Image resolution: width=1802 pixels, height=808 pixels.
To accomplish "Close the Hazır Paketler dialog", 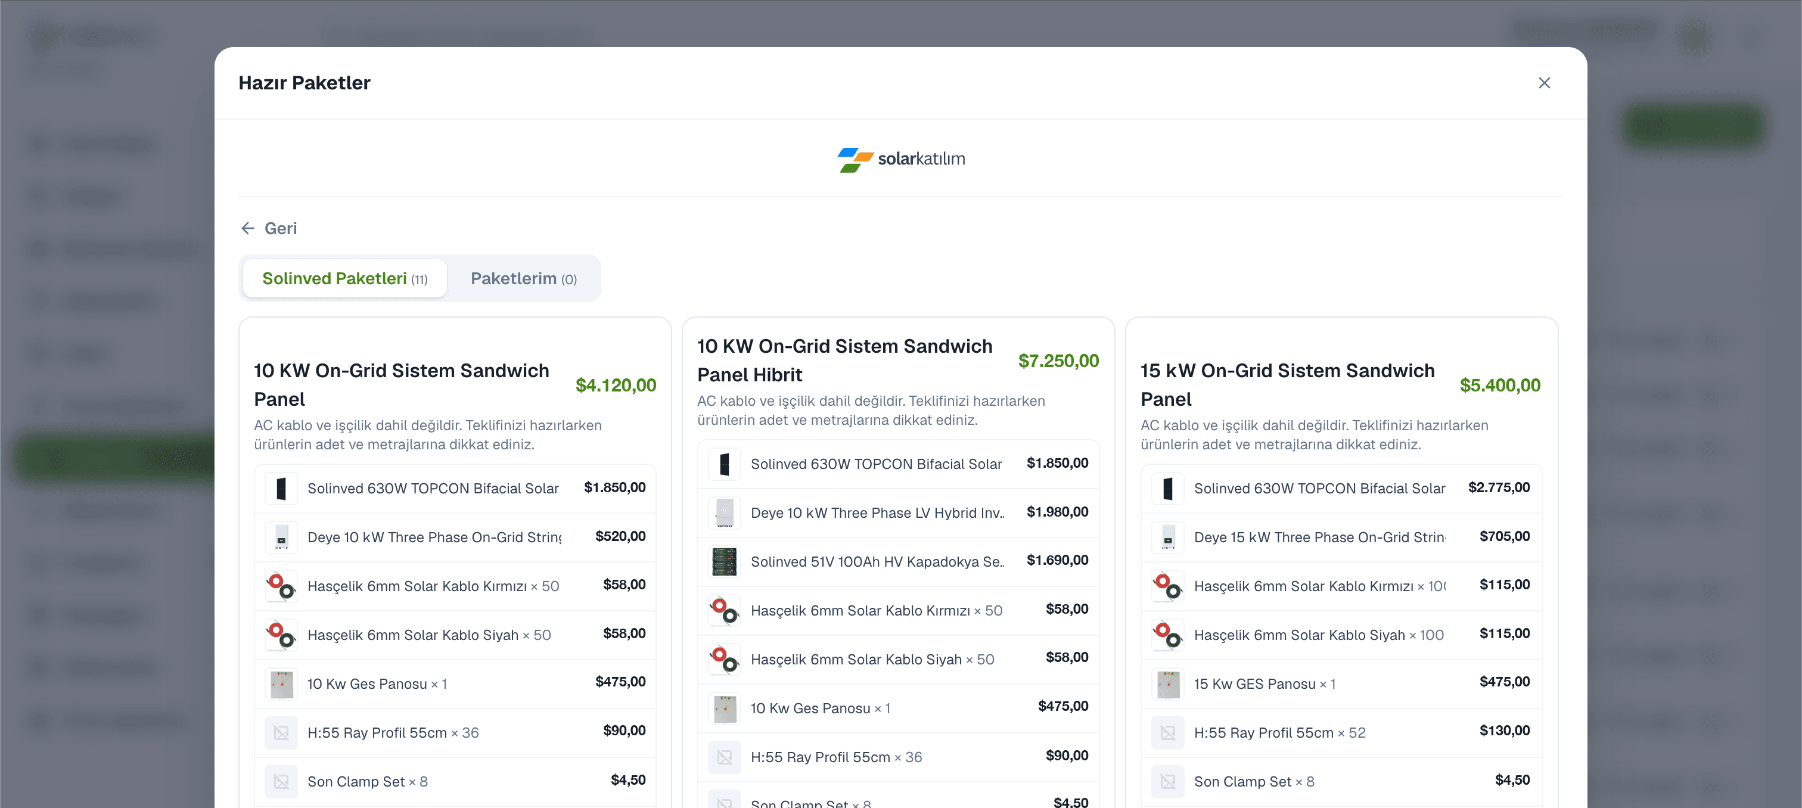I will [1544, 83].
